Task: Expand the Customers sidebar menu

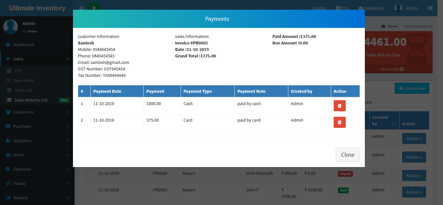Action: [23, 112]
